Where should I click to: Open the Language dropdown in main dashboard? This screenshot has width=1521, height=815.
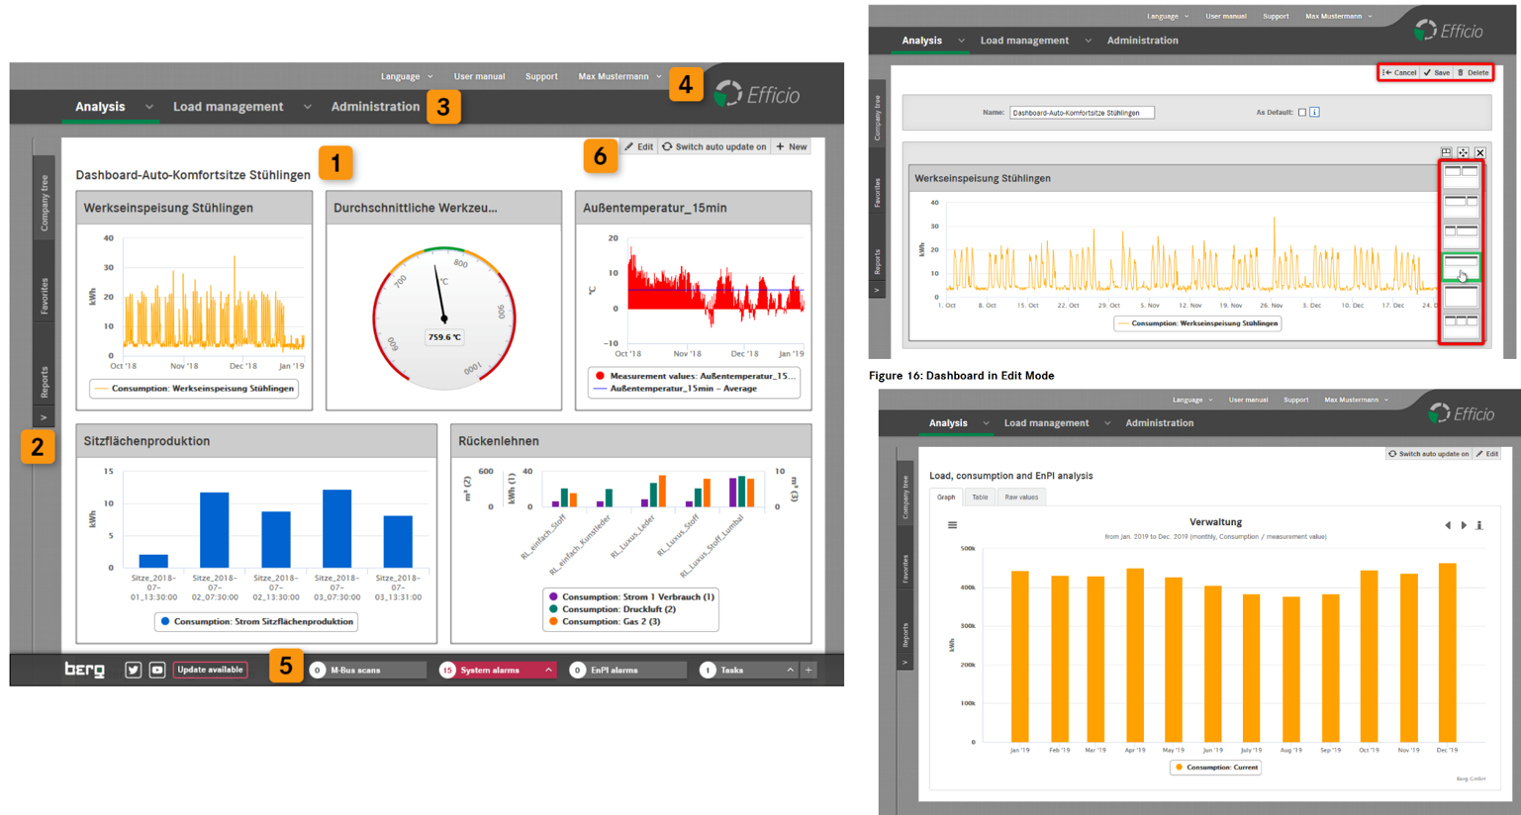406,76
